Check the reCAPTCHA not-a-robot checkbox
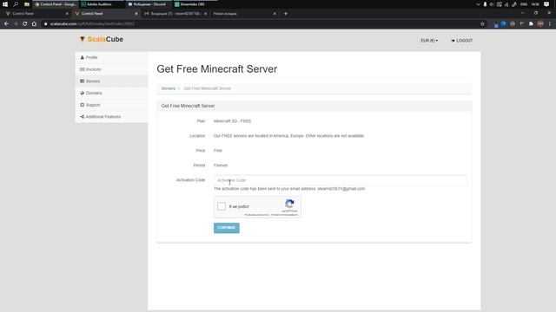Screen dimensions: 556x312 click(x=222, y=206)
